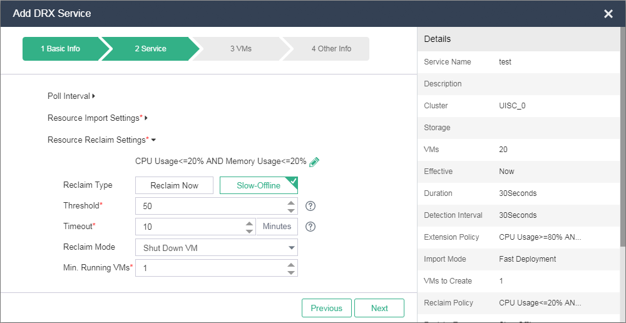Click the Previous button
Screen dimensions: 626x323
coord(326,308)
